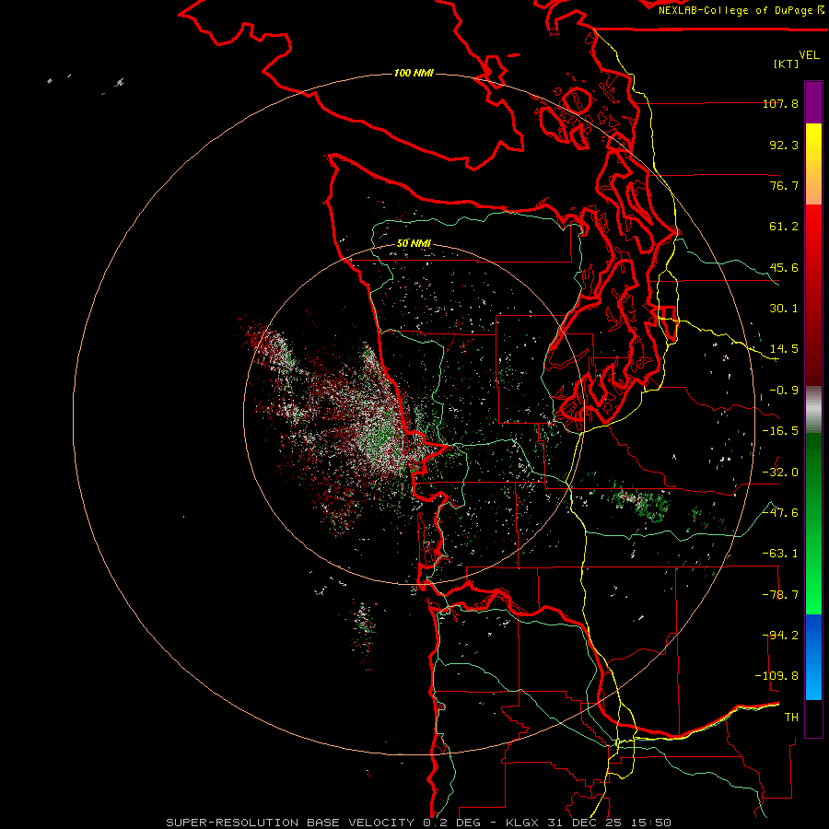Viewport: 829px width, 829px height.
Task: Select the Super-Resolution Base Velocity KLGX caption
Action: 419,823
